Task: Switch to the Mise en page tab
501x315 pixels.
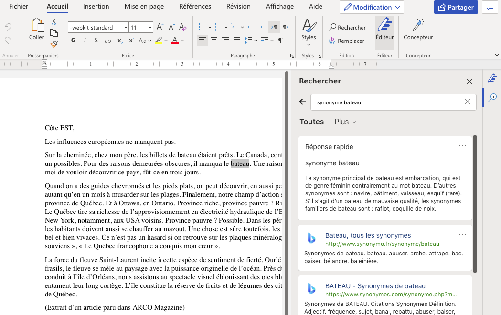Action: [x=144, y=6]
